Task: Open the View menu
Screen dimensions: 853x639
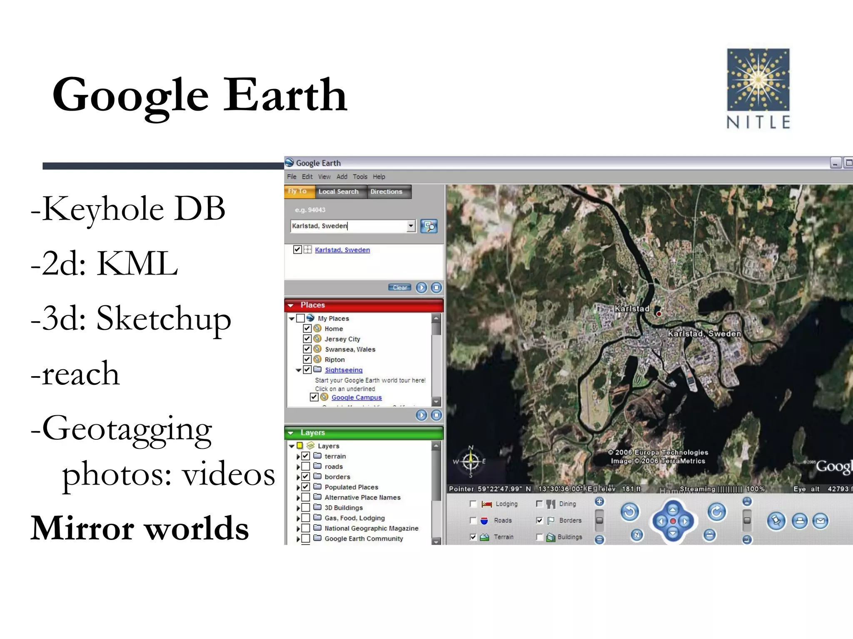Action: coord(324,177)
